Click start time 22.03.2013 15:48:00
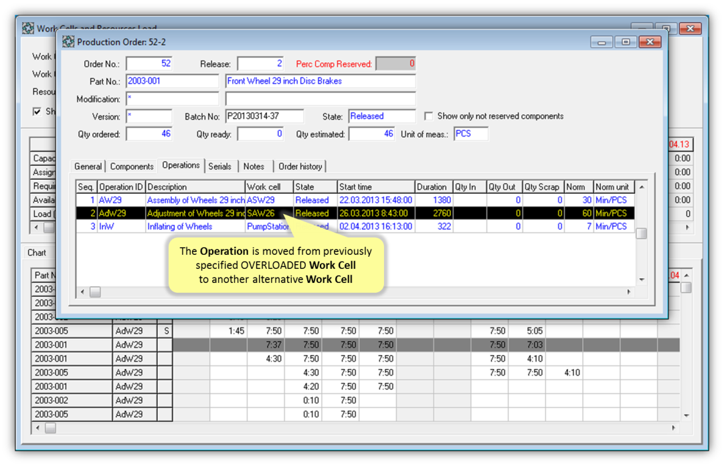Viewport: 724px width, 466px height. [376, 201]
